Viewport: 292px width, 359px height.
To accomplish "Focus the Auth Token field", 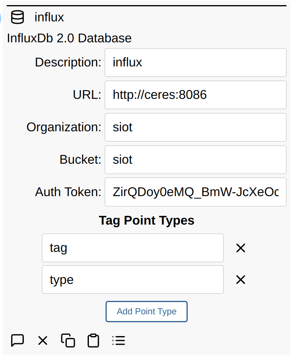I will pos(195,192).
